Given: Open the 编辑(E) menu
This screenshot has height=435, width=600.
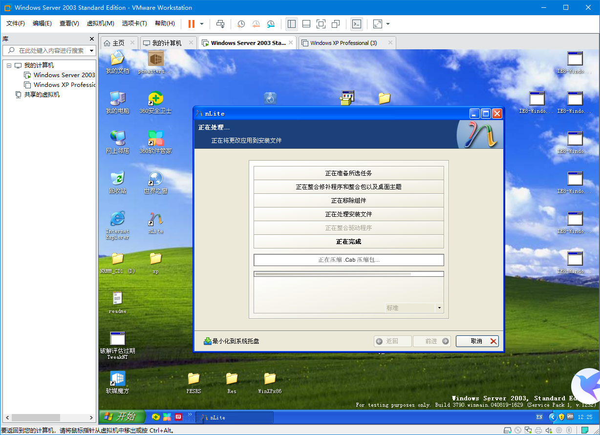Looking at the screenshot, I should pyautogui.click(x=42, y=23).
